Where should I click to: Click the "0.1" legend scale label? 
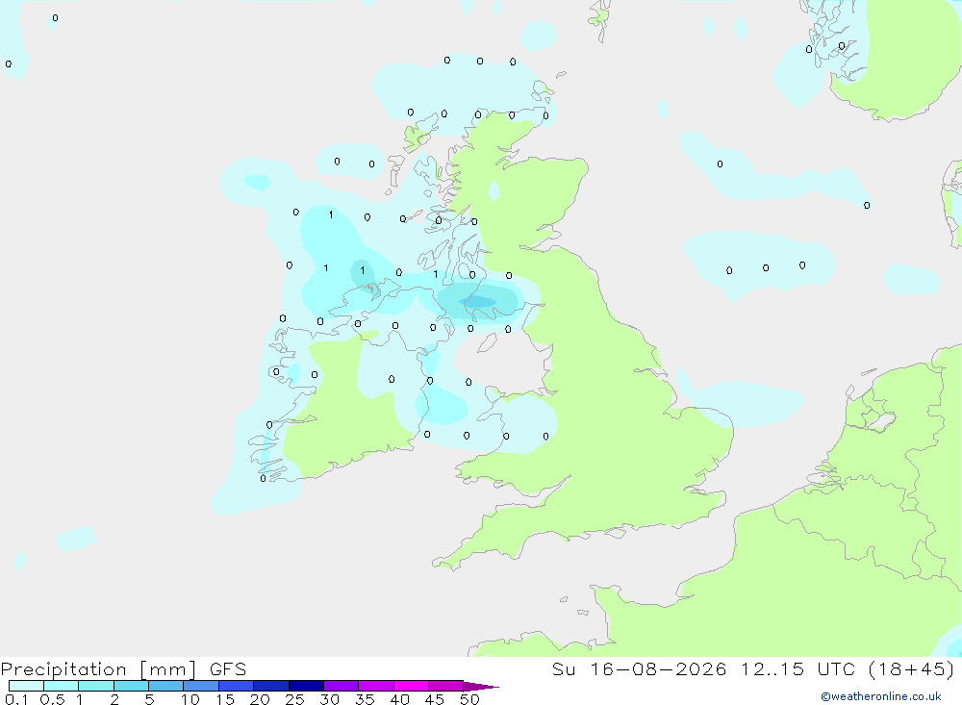16,699
